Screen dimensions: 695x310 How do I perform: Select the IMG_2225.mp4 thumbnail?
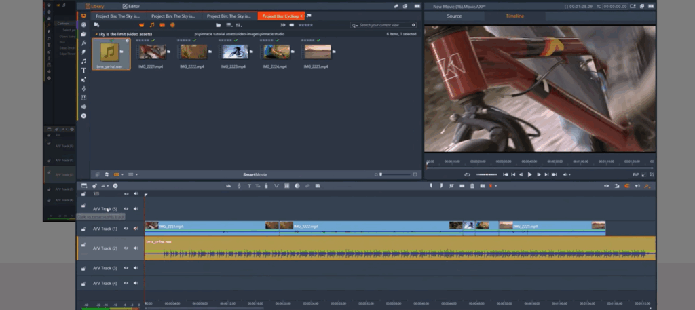(316, 52)
